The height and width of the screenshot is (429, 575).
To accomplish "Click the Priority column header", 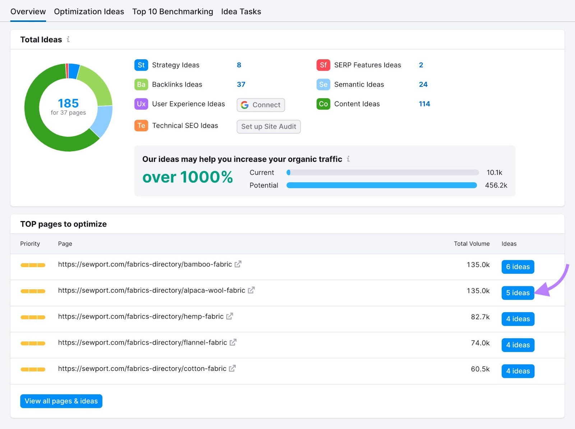I will (x=30, y=243).
